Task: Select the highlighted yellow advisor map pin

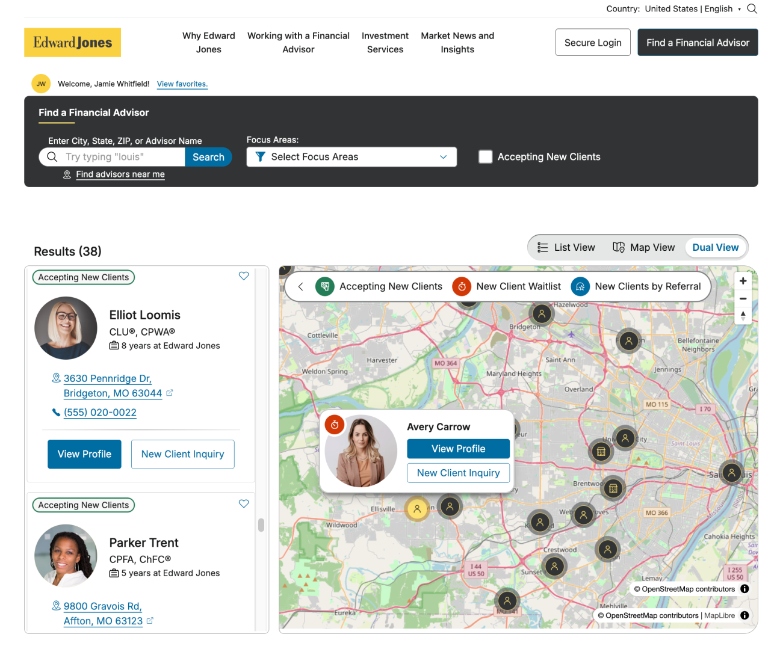Action: pyautogui.click(x=416, y=509)
